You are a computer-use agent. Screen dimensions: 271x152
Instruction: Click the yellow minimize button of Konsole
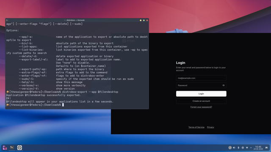[x=141, y=20]
